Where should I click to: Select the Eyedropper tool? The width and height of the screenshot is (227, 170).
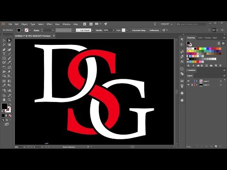tap(4, 85)
